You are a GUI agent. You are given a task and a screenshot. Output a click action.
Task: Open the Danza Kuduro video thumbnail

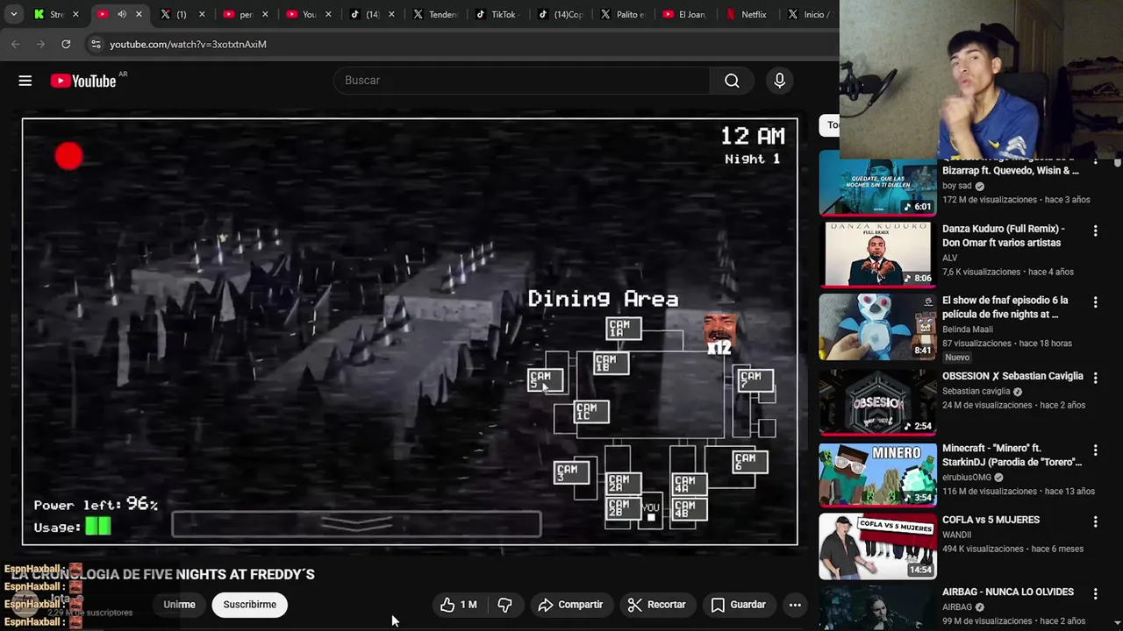(x=877, y=254)
